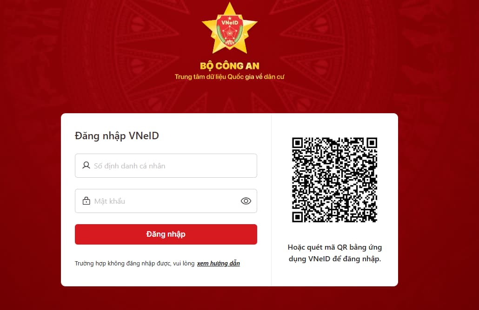
Task: Click the Hoặc quét mã QR caption
Action: pyautogui.click(x=335, y=253)
